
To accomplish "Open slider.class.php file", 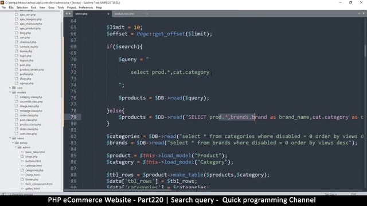I will pyautogui.click(x=29, y=129).
